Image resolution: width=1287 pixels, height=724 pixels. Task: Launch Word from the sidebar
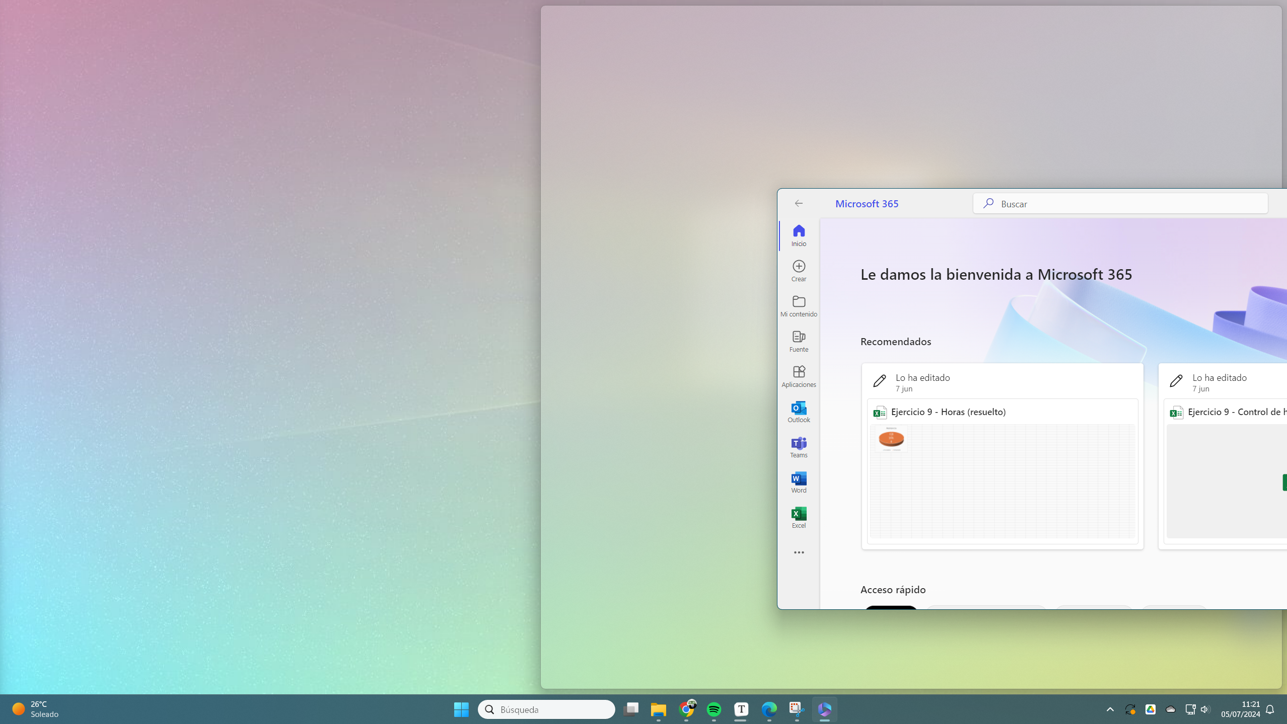799,482
